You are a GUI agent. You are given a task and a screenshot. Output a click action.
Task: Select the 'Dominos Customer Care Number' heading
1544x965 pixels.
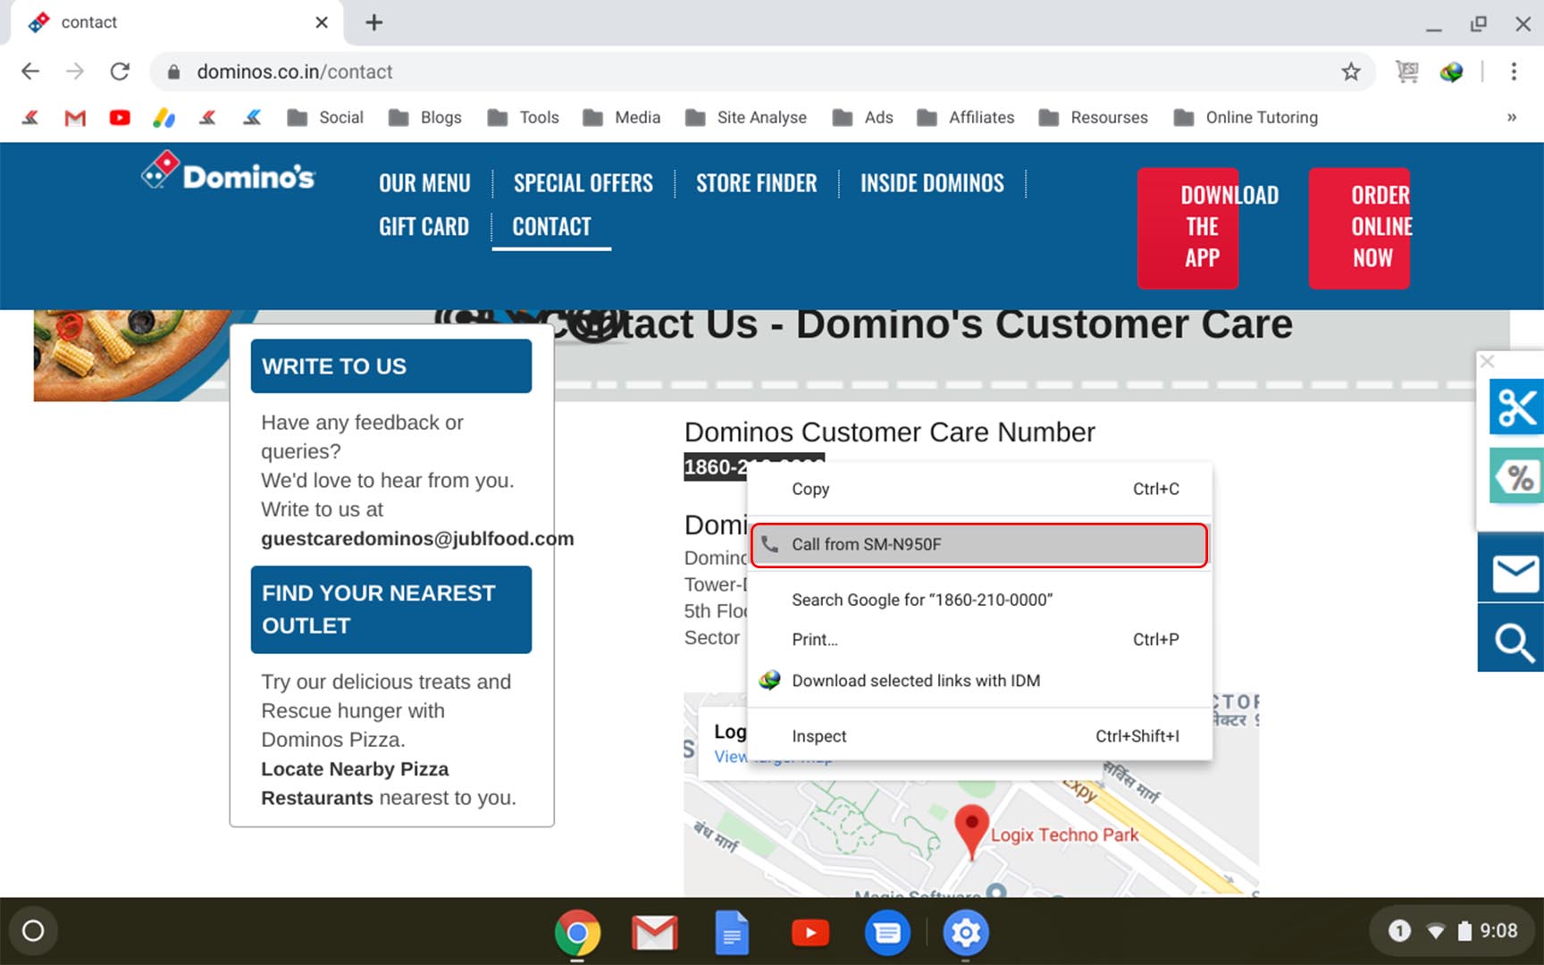(x=889, y=432)
